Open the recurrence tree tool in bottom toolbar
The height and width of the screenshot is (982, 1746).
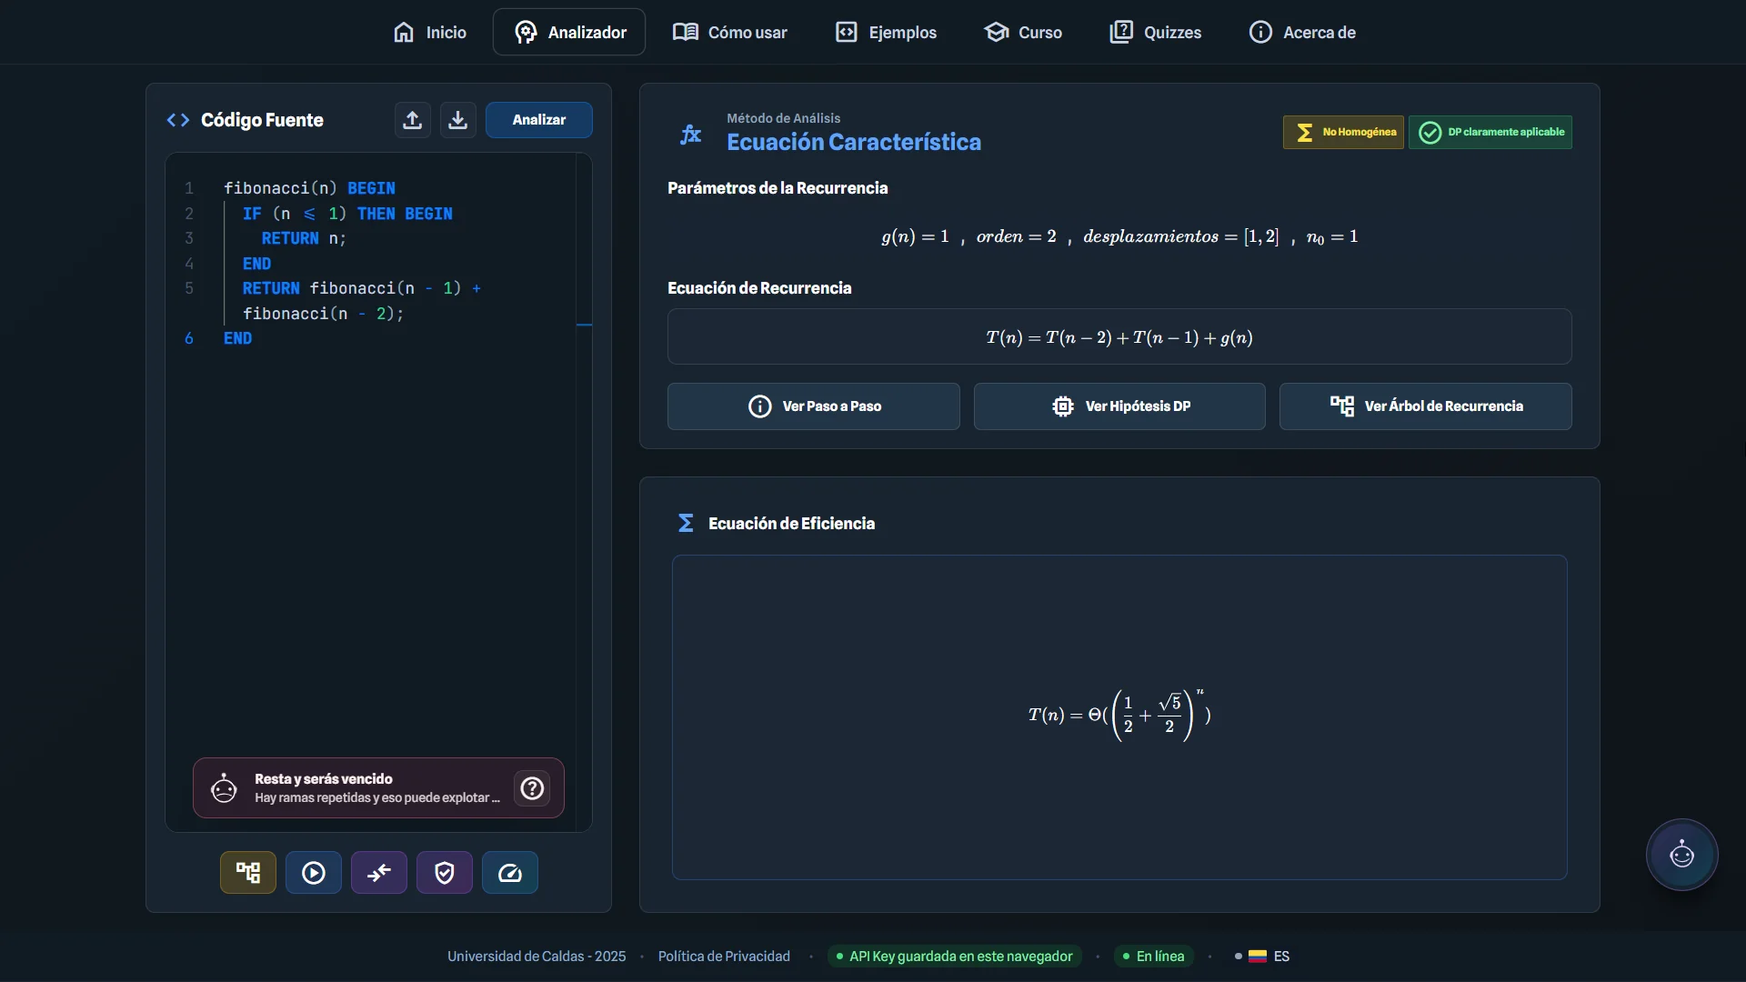[x=248, y=873]
